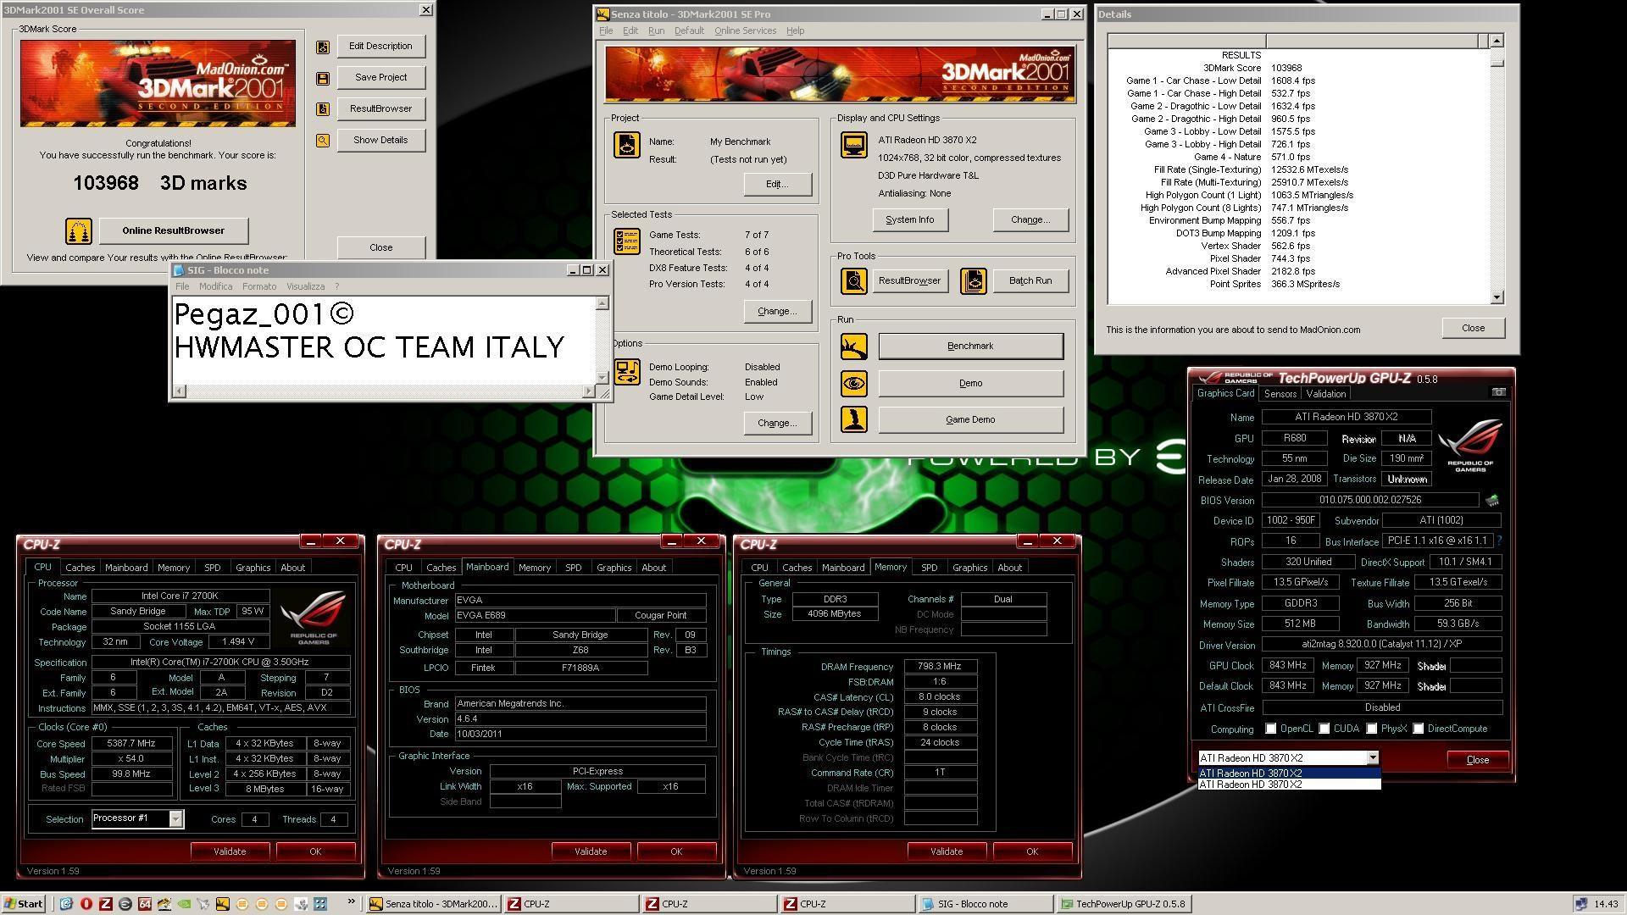Click the Show Details magnifier icon

[323, 141]
